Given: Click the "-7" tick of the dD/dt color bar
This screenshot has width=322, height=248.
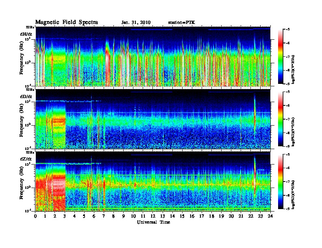Looking at the screenshot, I should point(287,119).
